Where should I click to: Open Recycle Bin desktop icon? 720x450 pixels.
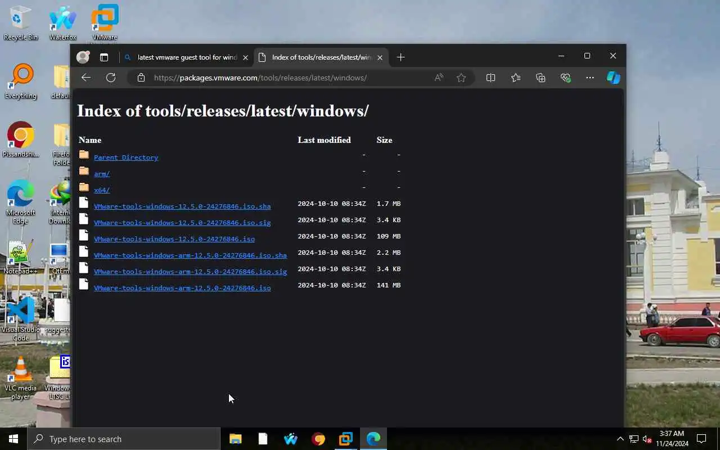coord(21,23)
